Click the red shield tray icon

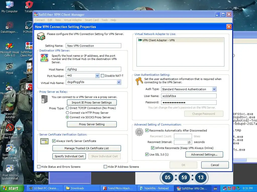pyautogui.click(x=234, y=188)
